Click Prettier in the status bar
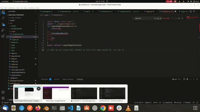The image size is (200, 112). [x=187, y=102]
